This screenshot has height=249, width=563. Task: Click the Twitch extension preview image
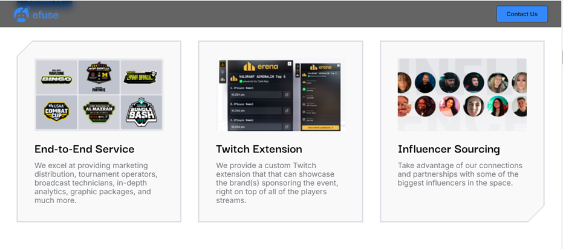tap(280, 95)
